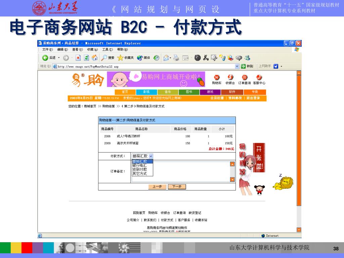344x258 pixels.
Task: Click the page scrollbar down arrow
Action: [x=299, y=230]
